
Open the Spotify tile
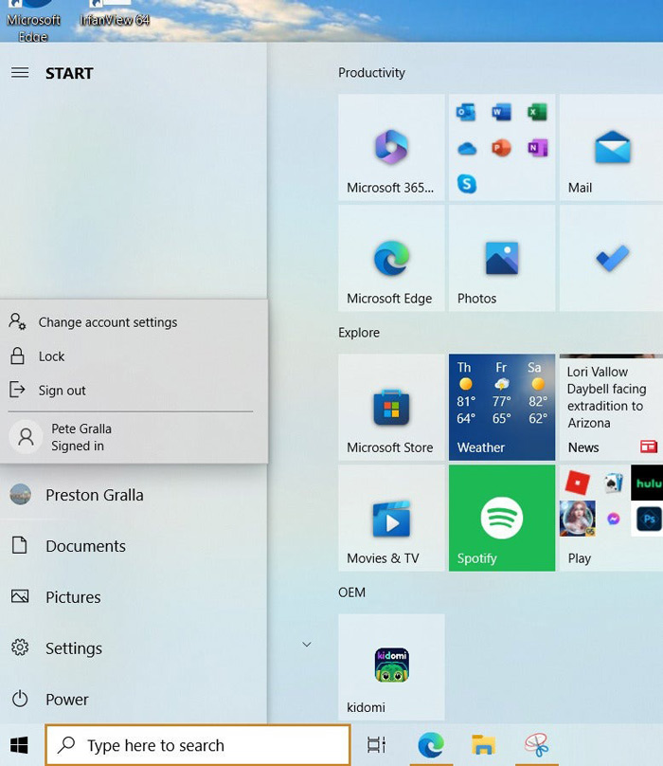(502, 519)
